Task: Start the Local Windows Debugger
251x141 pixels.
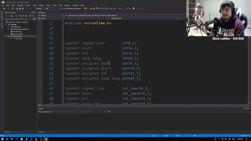Action: (x=71, y=9)
